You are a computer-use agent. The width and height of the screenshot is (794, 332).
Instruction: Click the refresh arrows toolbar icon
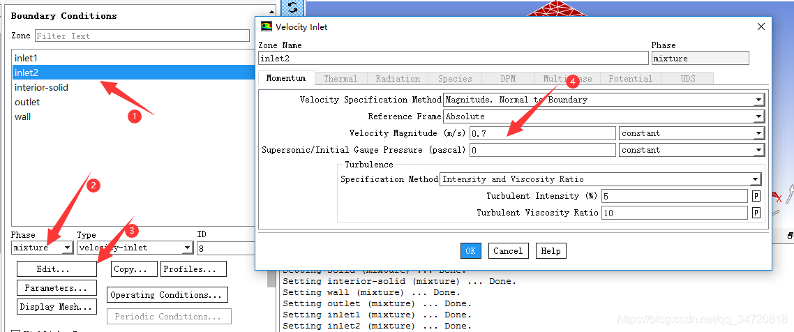pos(292,8)
